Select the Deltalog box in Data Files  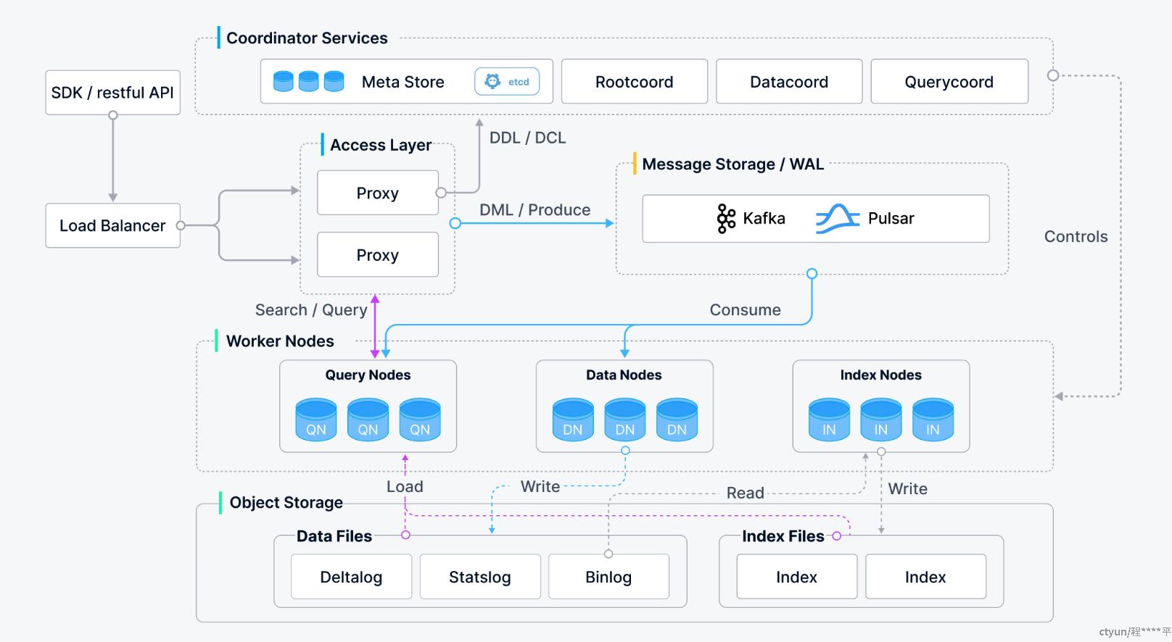(x=351, y=577)
